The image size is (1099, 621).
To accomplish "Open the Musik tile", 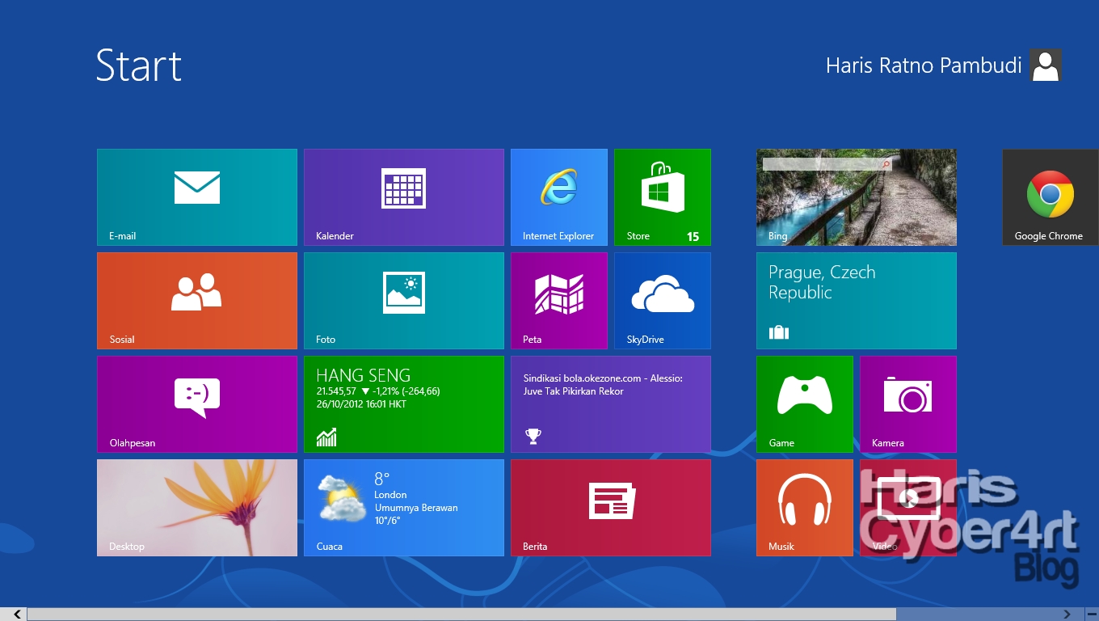I will 805,508.
